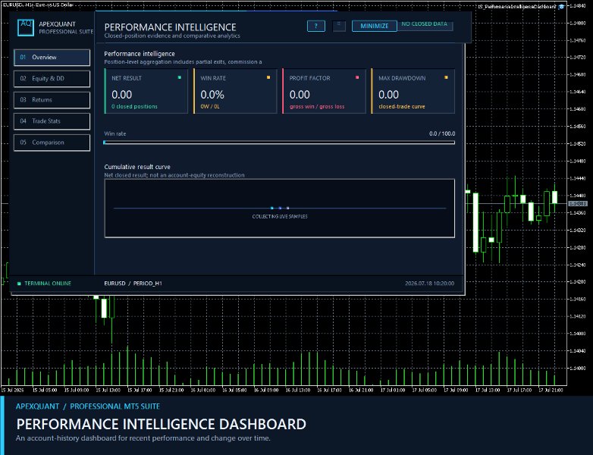593x455 pixels.
Task: Click the '16 Jul 09:00' time axis label
Action: tap(266, 390)
